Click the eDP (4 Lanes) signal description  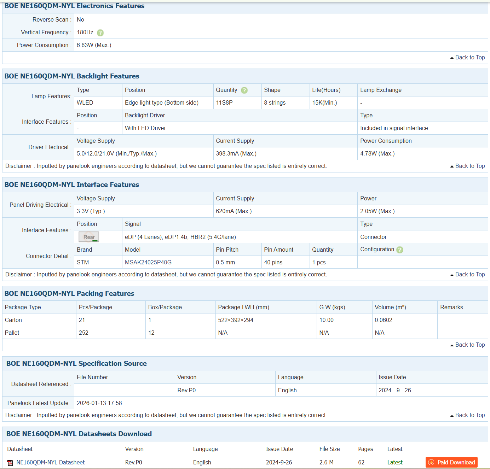click(x=180, y=237)
